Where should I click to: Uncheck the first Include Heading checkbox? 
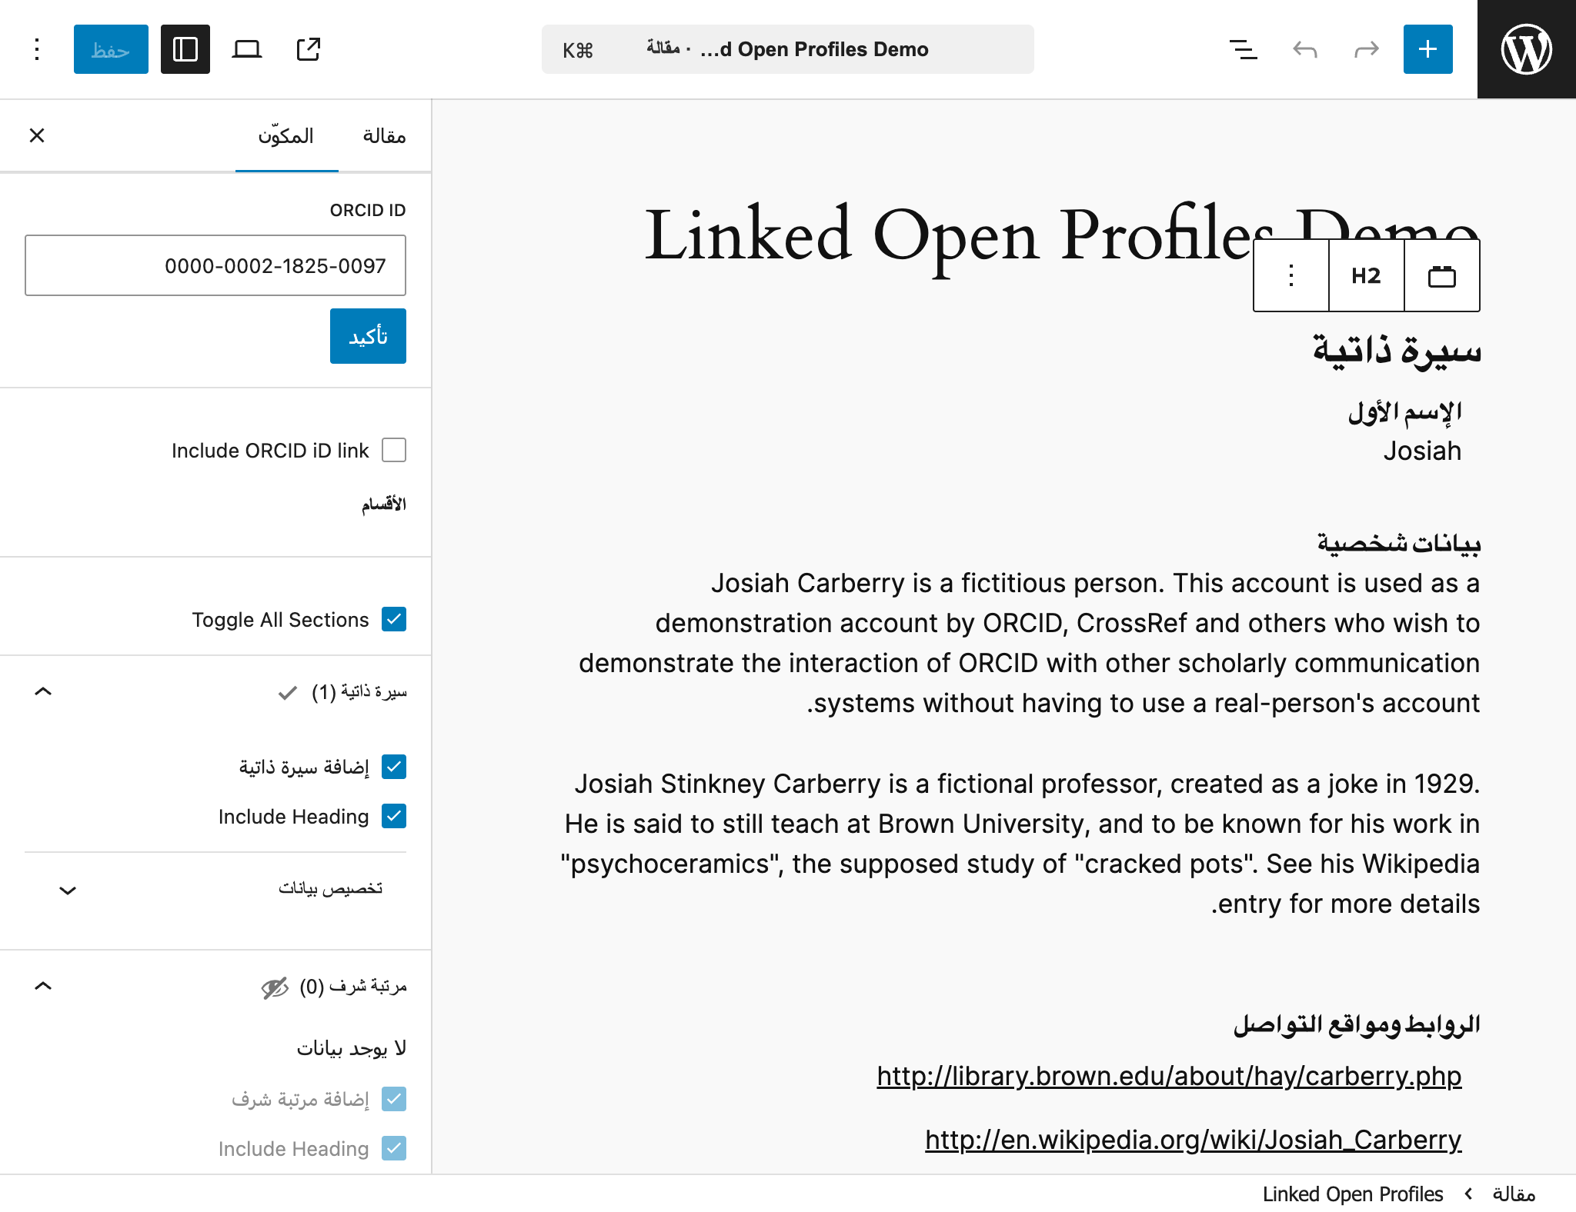coord(394,816)
